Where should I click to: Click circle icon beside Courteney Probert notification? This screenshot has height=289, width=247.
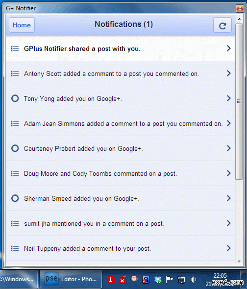click(x=15, y=148)
